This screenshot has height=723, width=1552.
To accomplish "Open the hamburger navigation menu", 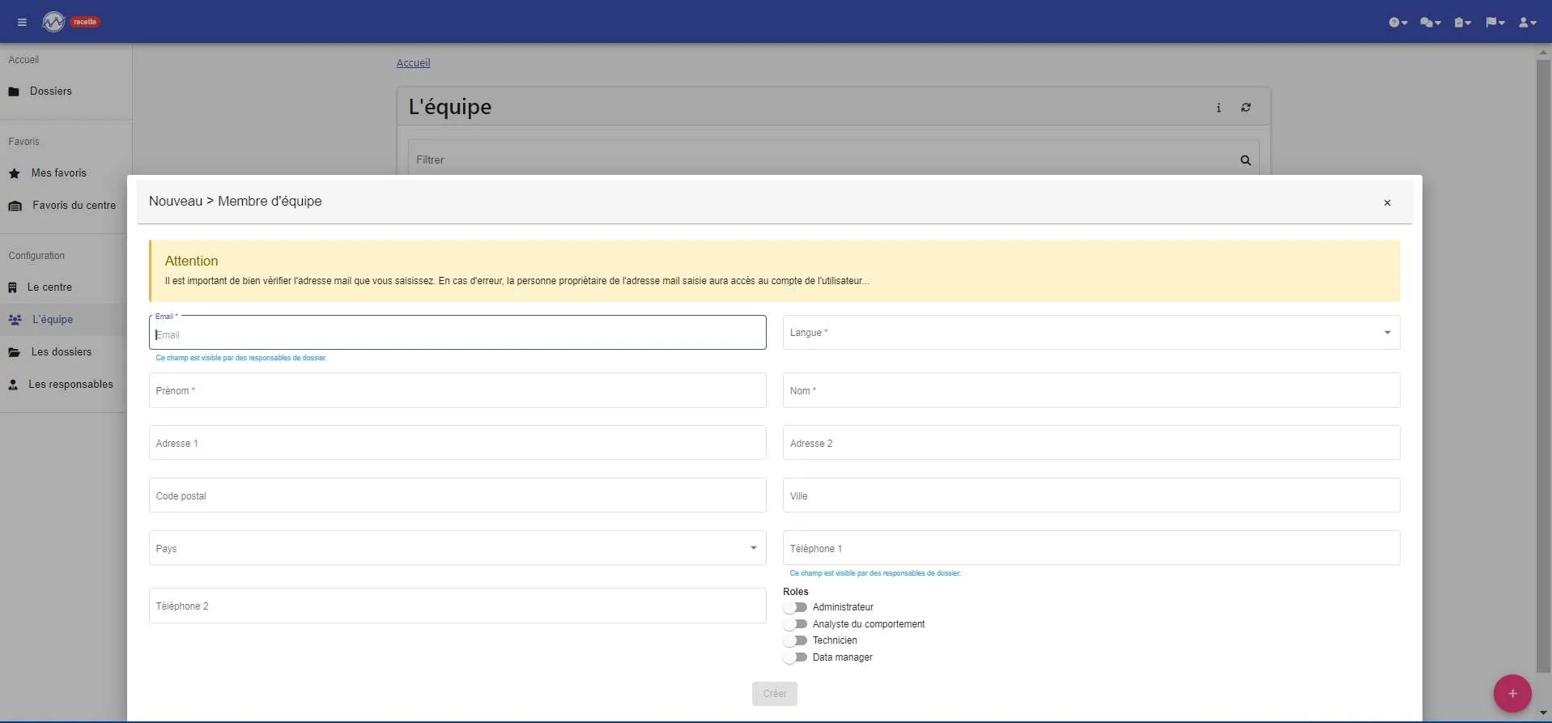I will point(22,22).
